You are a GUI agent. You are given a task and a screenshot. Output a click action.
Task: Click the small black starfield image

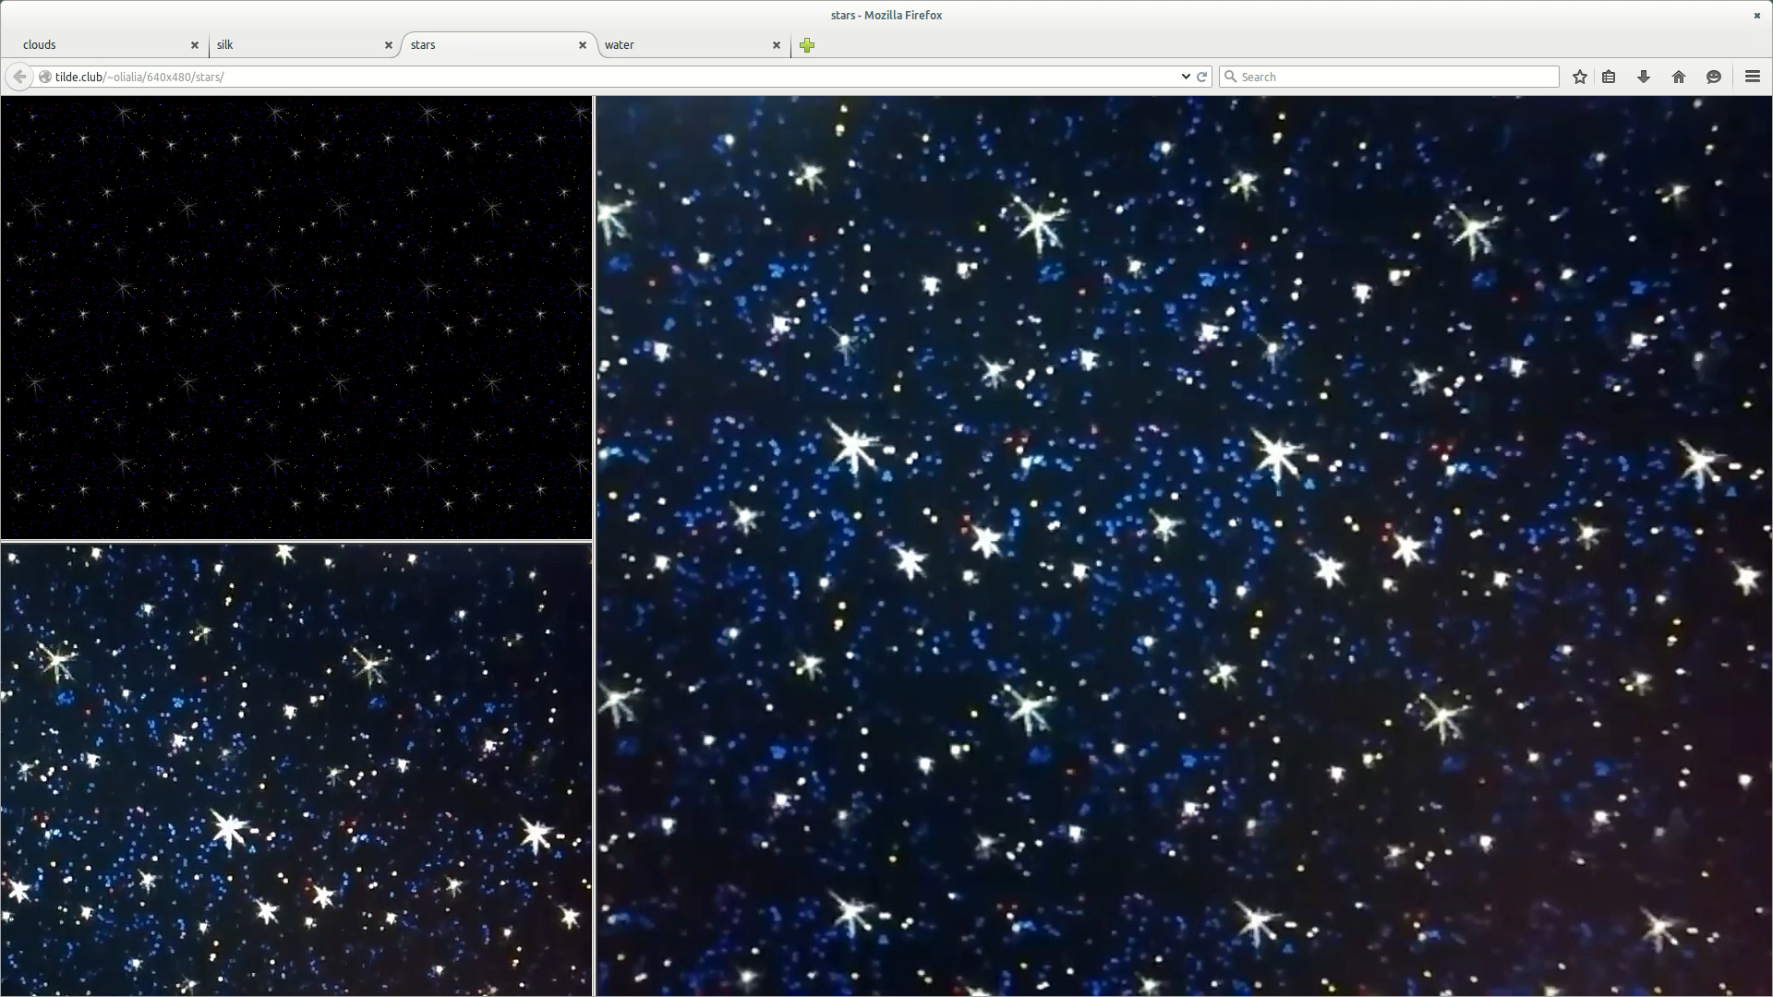coord(296,318)
